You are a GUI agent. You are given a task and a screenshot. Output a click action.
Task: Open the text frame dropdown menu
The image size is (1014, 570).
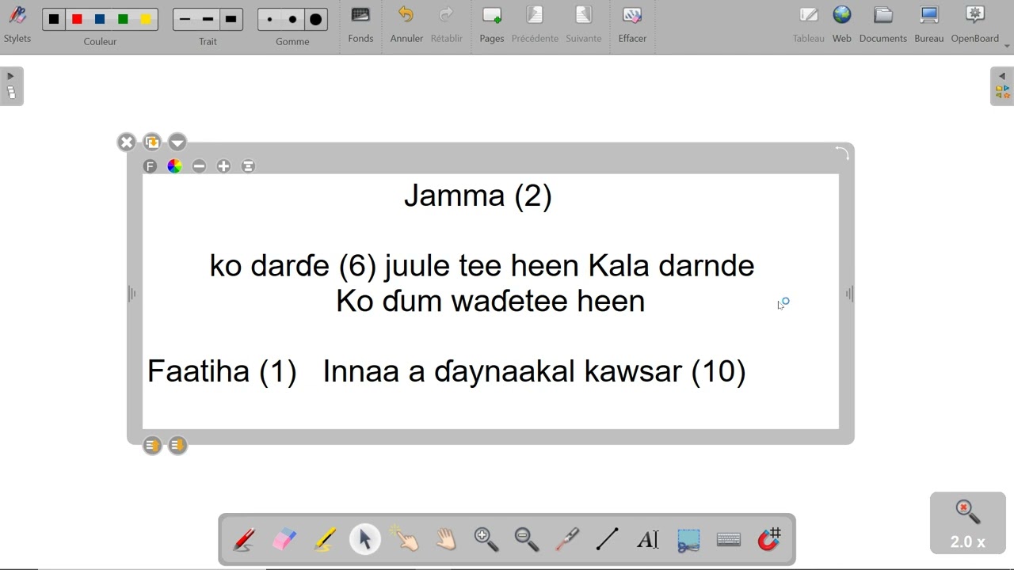click(x=177, y=142)
